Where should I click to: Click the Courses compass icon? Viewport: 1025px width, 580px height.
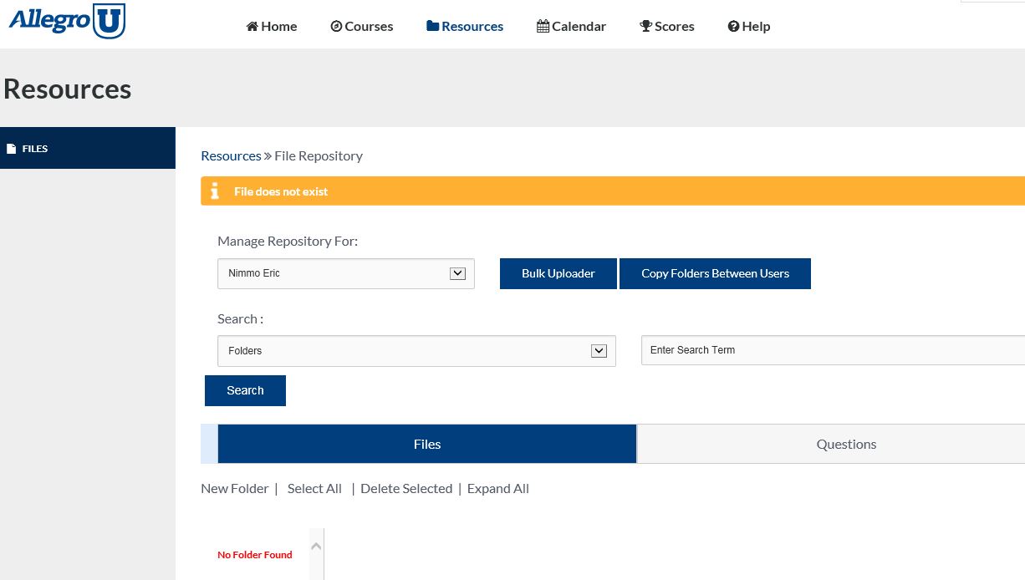336,27
